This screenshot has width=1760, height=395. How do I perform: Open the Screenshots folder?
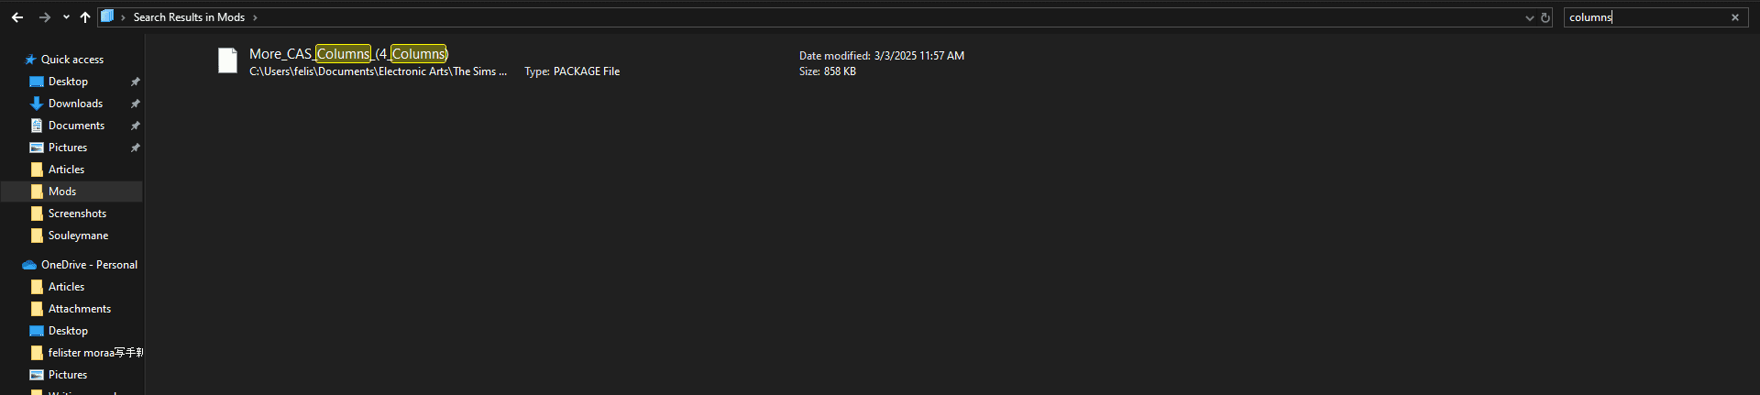77,214
